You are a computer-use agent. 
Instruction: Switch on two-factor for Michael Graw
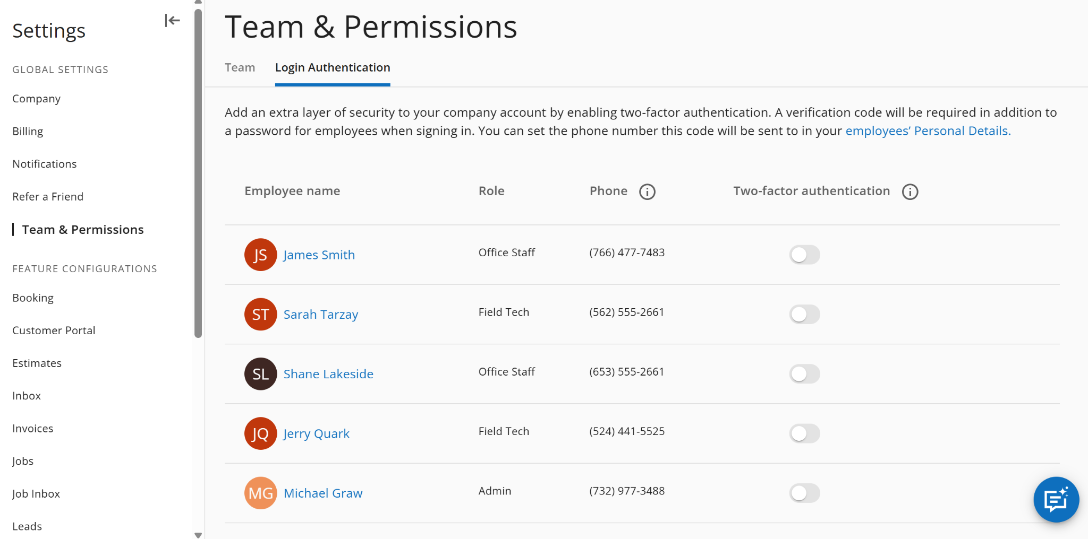point(804,493)
